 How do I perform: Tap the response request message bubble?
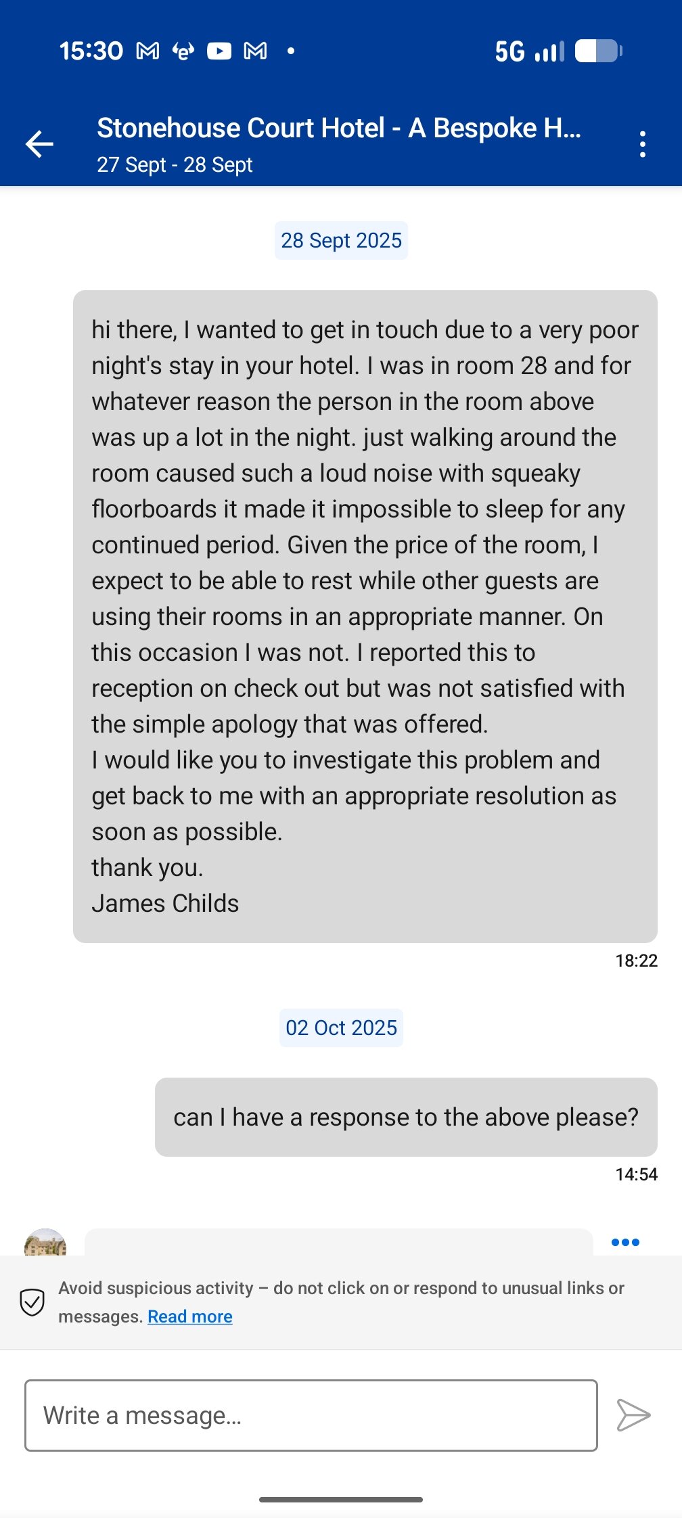click(406, 1117)
